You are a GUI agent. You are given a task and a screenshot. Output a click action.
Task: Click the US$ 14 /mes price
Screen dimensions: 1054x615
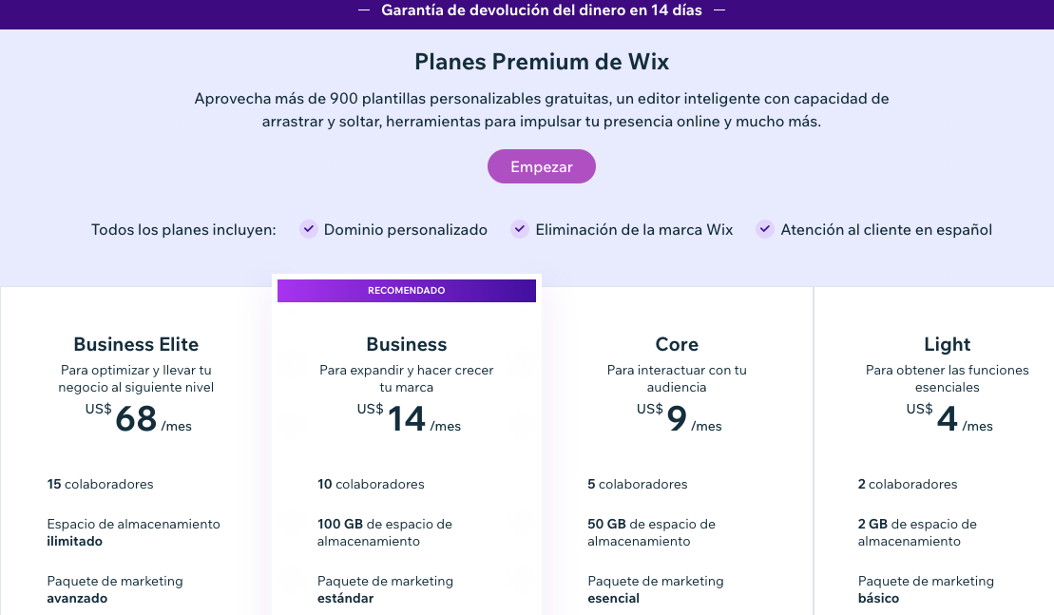[408, 418]
